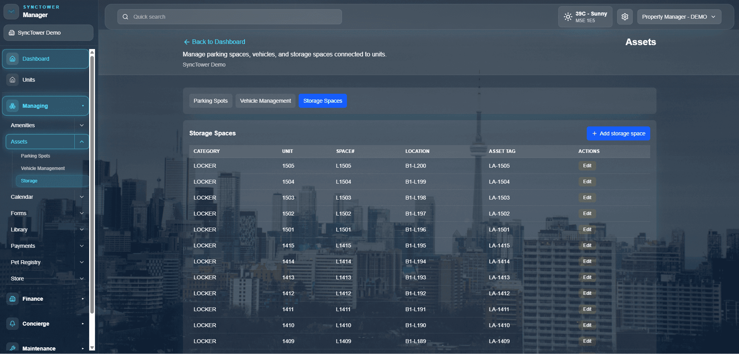Edit the locker for unit 1504
Image resolution: width=739 pixels, height=354 pixels.
coord(587,182)
